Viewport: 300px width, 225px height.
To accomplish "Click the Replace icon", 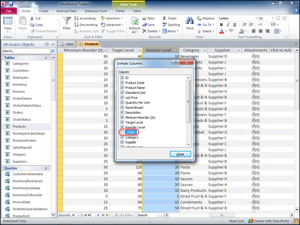I will coord(199,18).
